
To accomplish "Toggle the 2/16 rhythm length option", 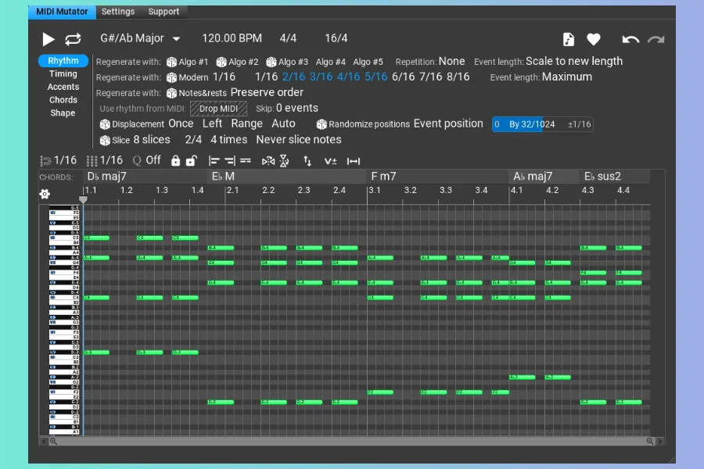I will pyautogui.click(x=293, y=77).
